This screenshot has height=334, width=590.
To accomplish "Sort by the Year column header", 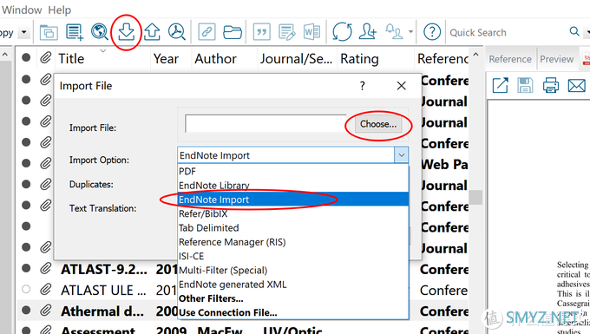I will pyautogui.click(x=166, y=59).
